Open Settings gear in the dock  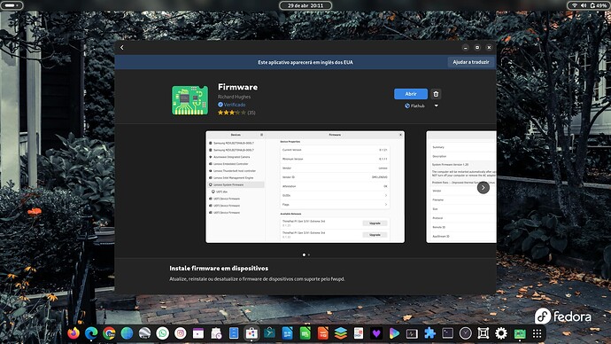tap(501, 333)
